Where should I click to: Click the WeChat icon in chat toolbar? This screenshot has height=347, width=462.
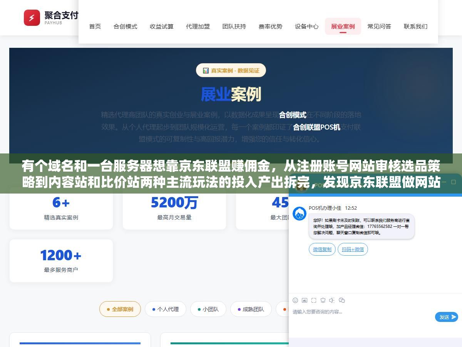[342, 300]
